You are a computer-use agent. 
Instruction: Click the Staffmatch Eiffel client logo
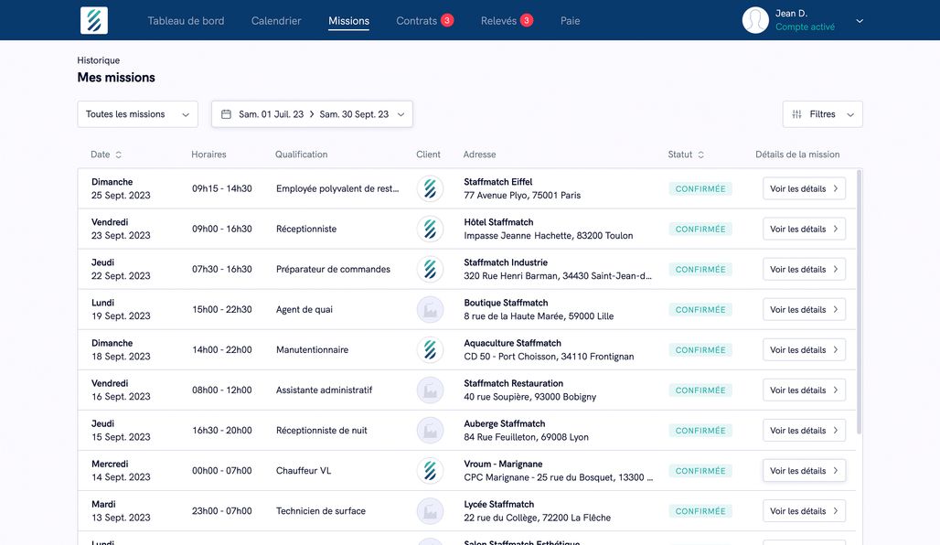[430, 188]
